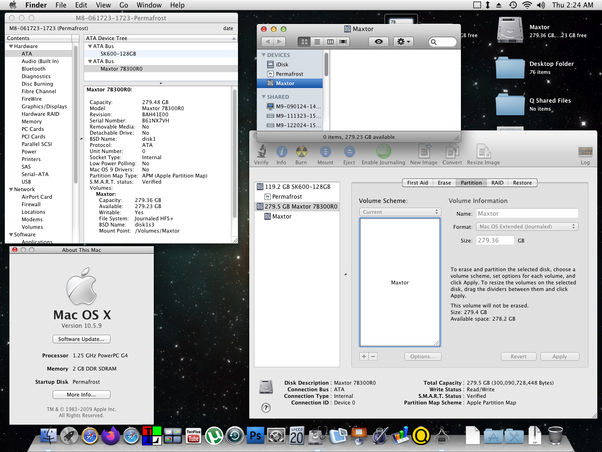
Task: Click the Eject toolbar icon in Disk Utility
Action: tap(349, 152)
